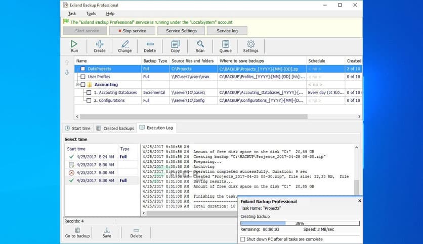Click the Schedule column header
The height and width of the screenshot is (244, 423).
coord(325,61)
